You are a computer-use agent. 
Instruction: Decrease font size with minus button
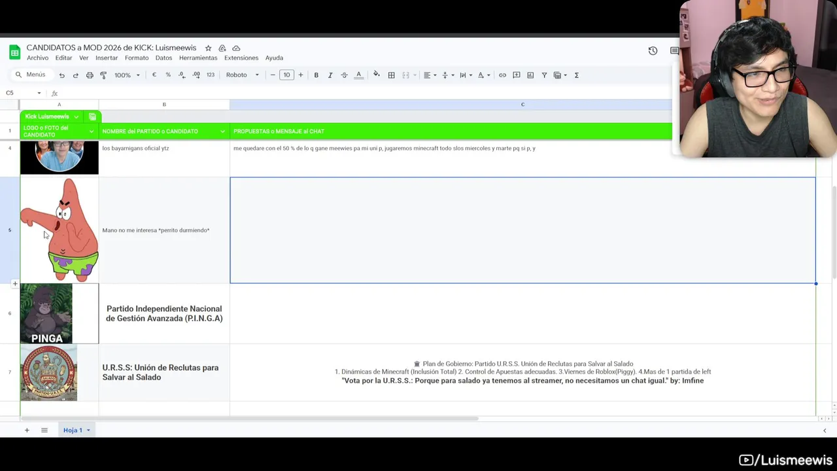tap(273, 75)
